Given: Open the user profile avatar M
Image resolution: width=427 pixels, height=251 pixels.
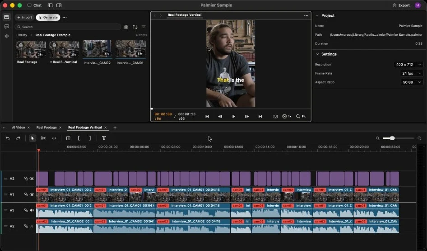Looking at the screenshot, I should [418, 5].
